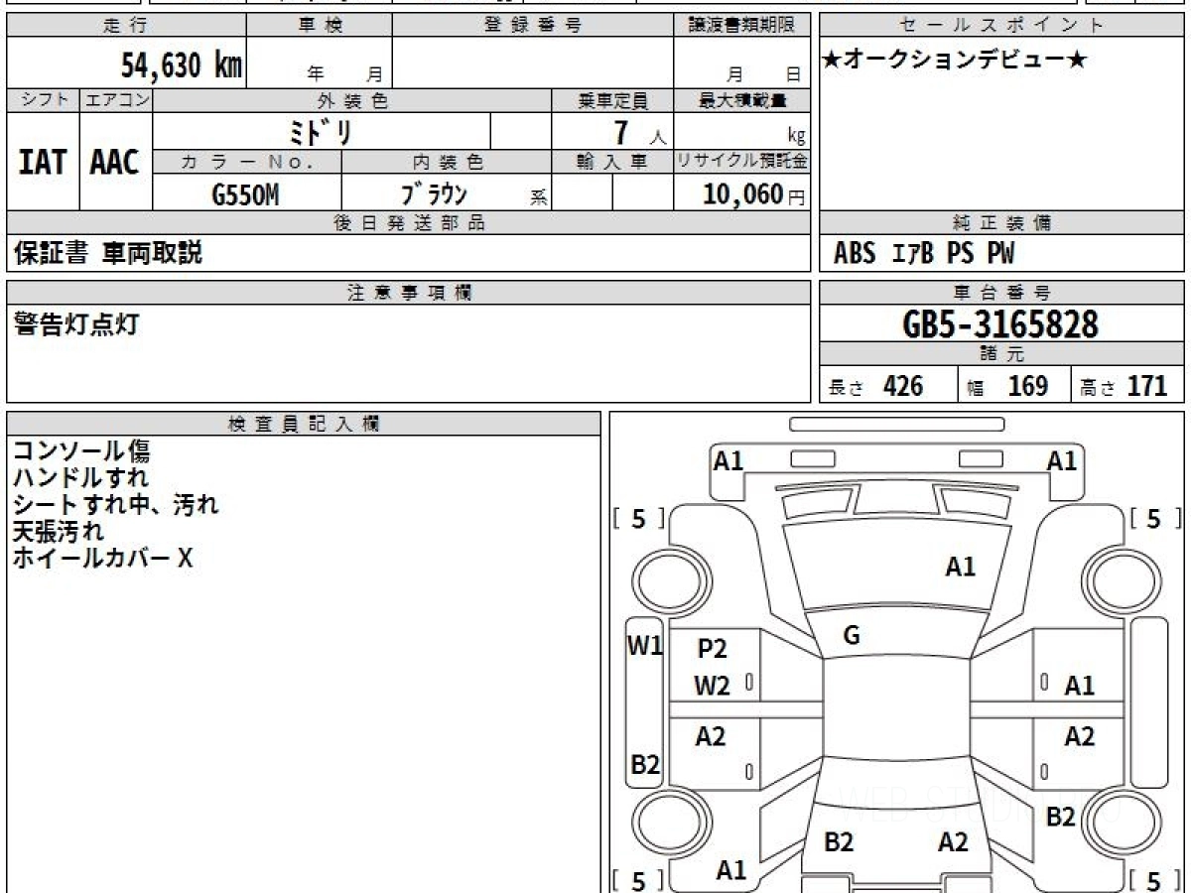This screenshot has width=1191, height=893.
Task: Click the 後日発送部品 heading
Action: tap(408, 223)
